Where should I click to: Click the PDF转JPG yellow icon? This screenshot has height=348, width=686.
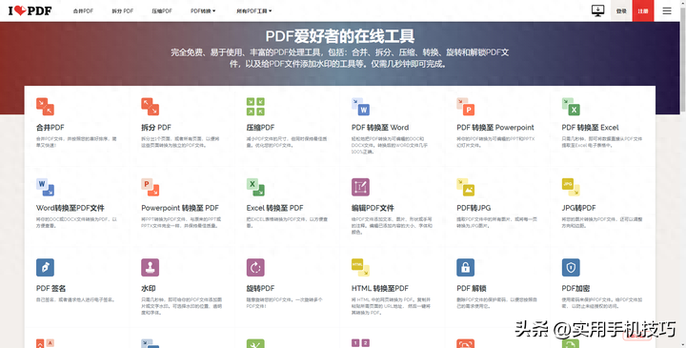466,187
